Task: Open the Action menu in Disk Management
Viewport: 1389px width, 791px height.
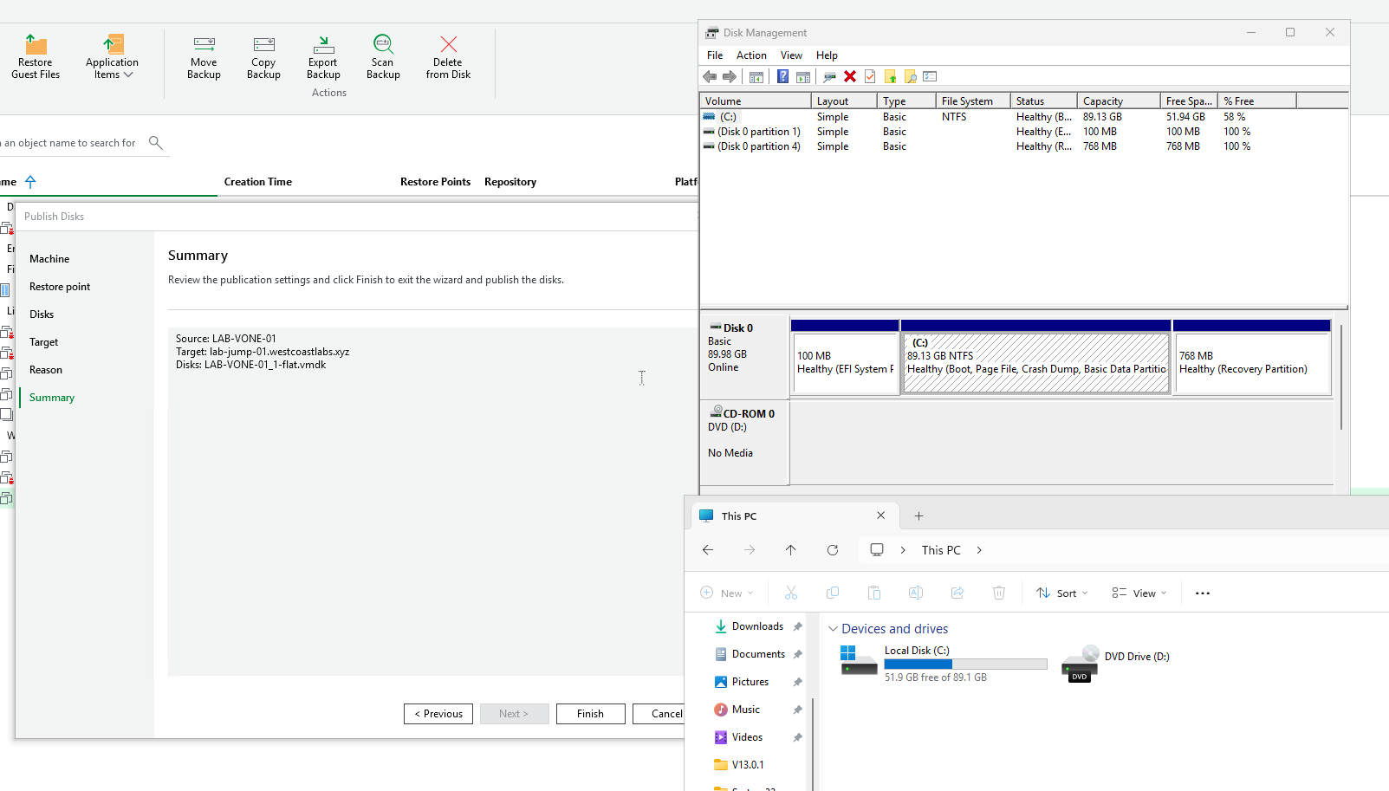Action: pos(751,55)
